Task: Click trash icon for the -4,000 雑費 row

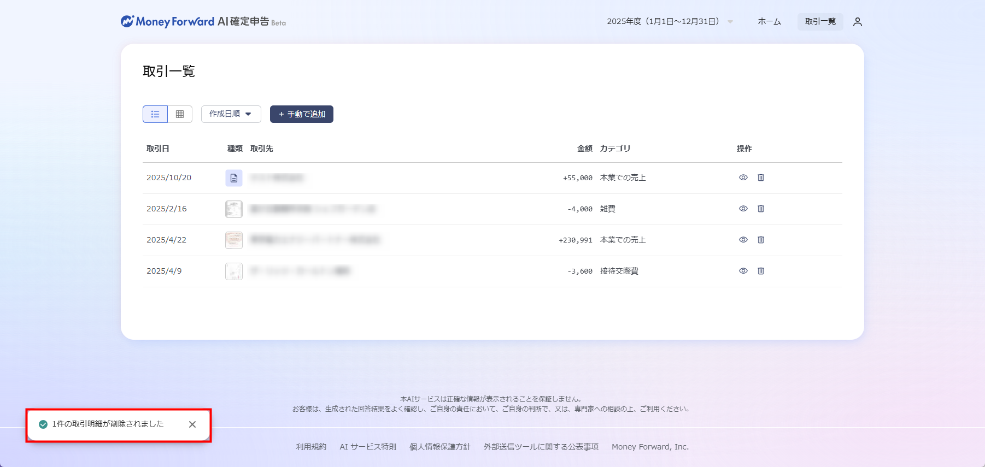Action: [760, 209]
